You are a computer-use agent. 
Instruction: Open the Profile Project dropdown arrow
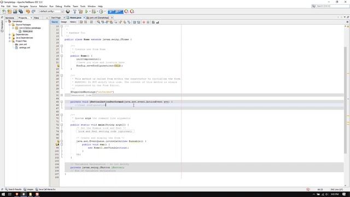point(105,11)
